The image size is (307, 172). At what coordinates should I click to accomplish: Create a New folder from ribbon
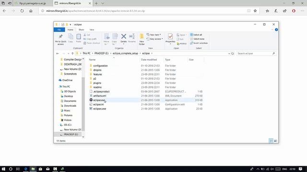click(142, 39)
